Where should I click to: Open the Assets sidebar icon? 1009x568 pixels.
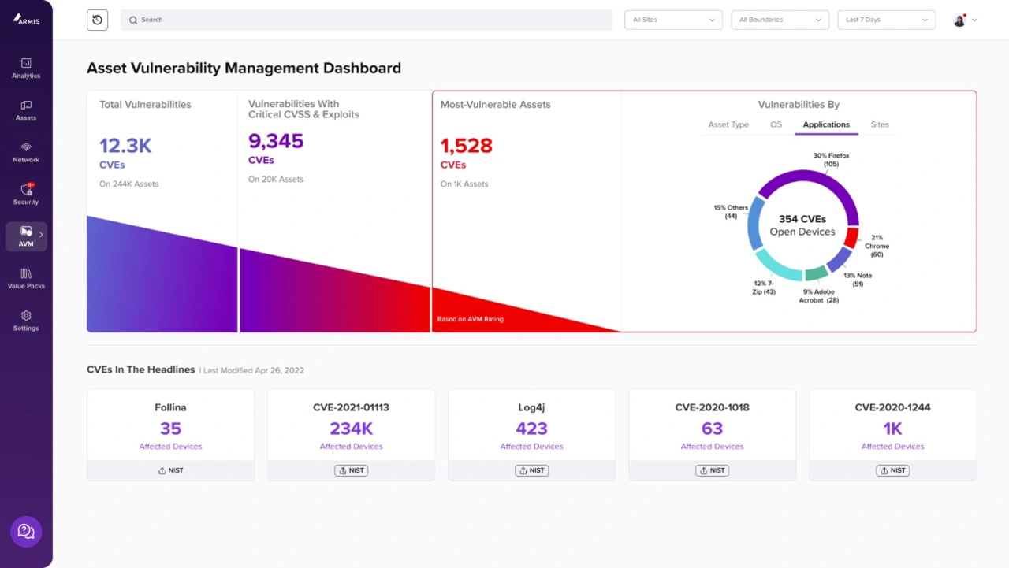(x=26, y=110)
